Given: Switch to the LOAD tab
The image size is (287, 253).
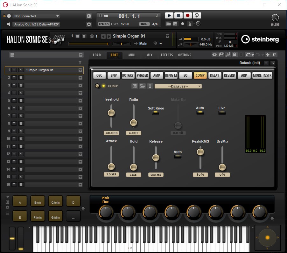Looking at the screenshot, I should coord(97,55).
